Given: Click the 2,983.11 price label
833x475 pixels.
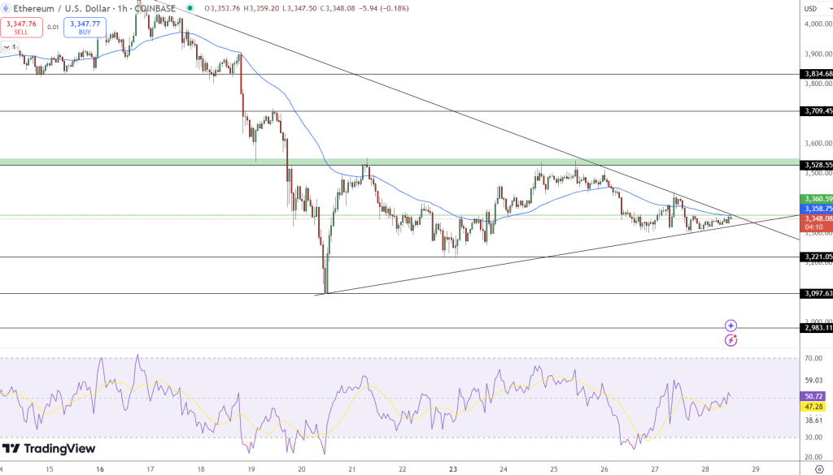Looking at the screenshot, I should pos(812,330).
